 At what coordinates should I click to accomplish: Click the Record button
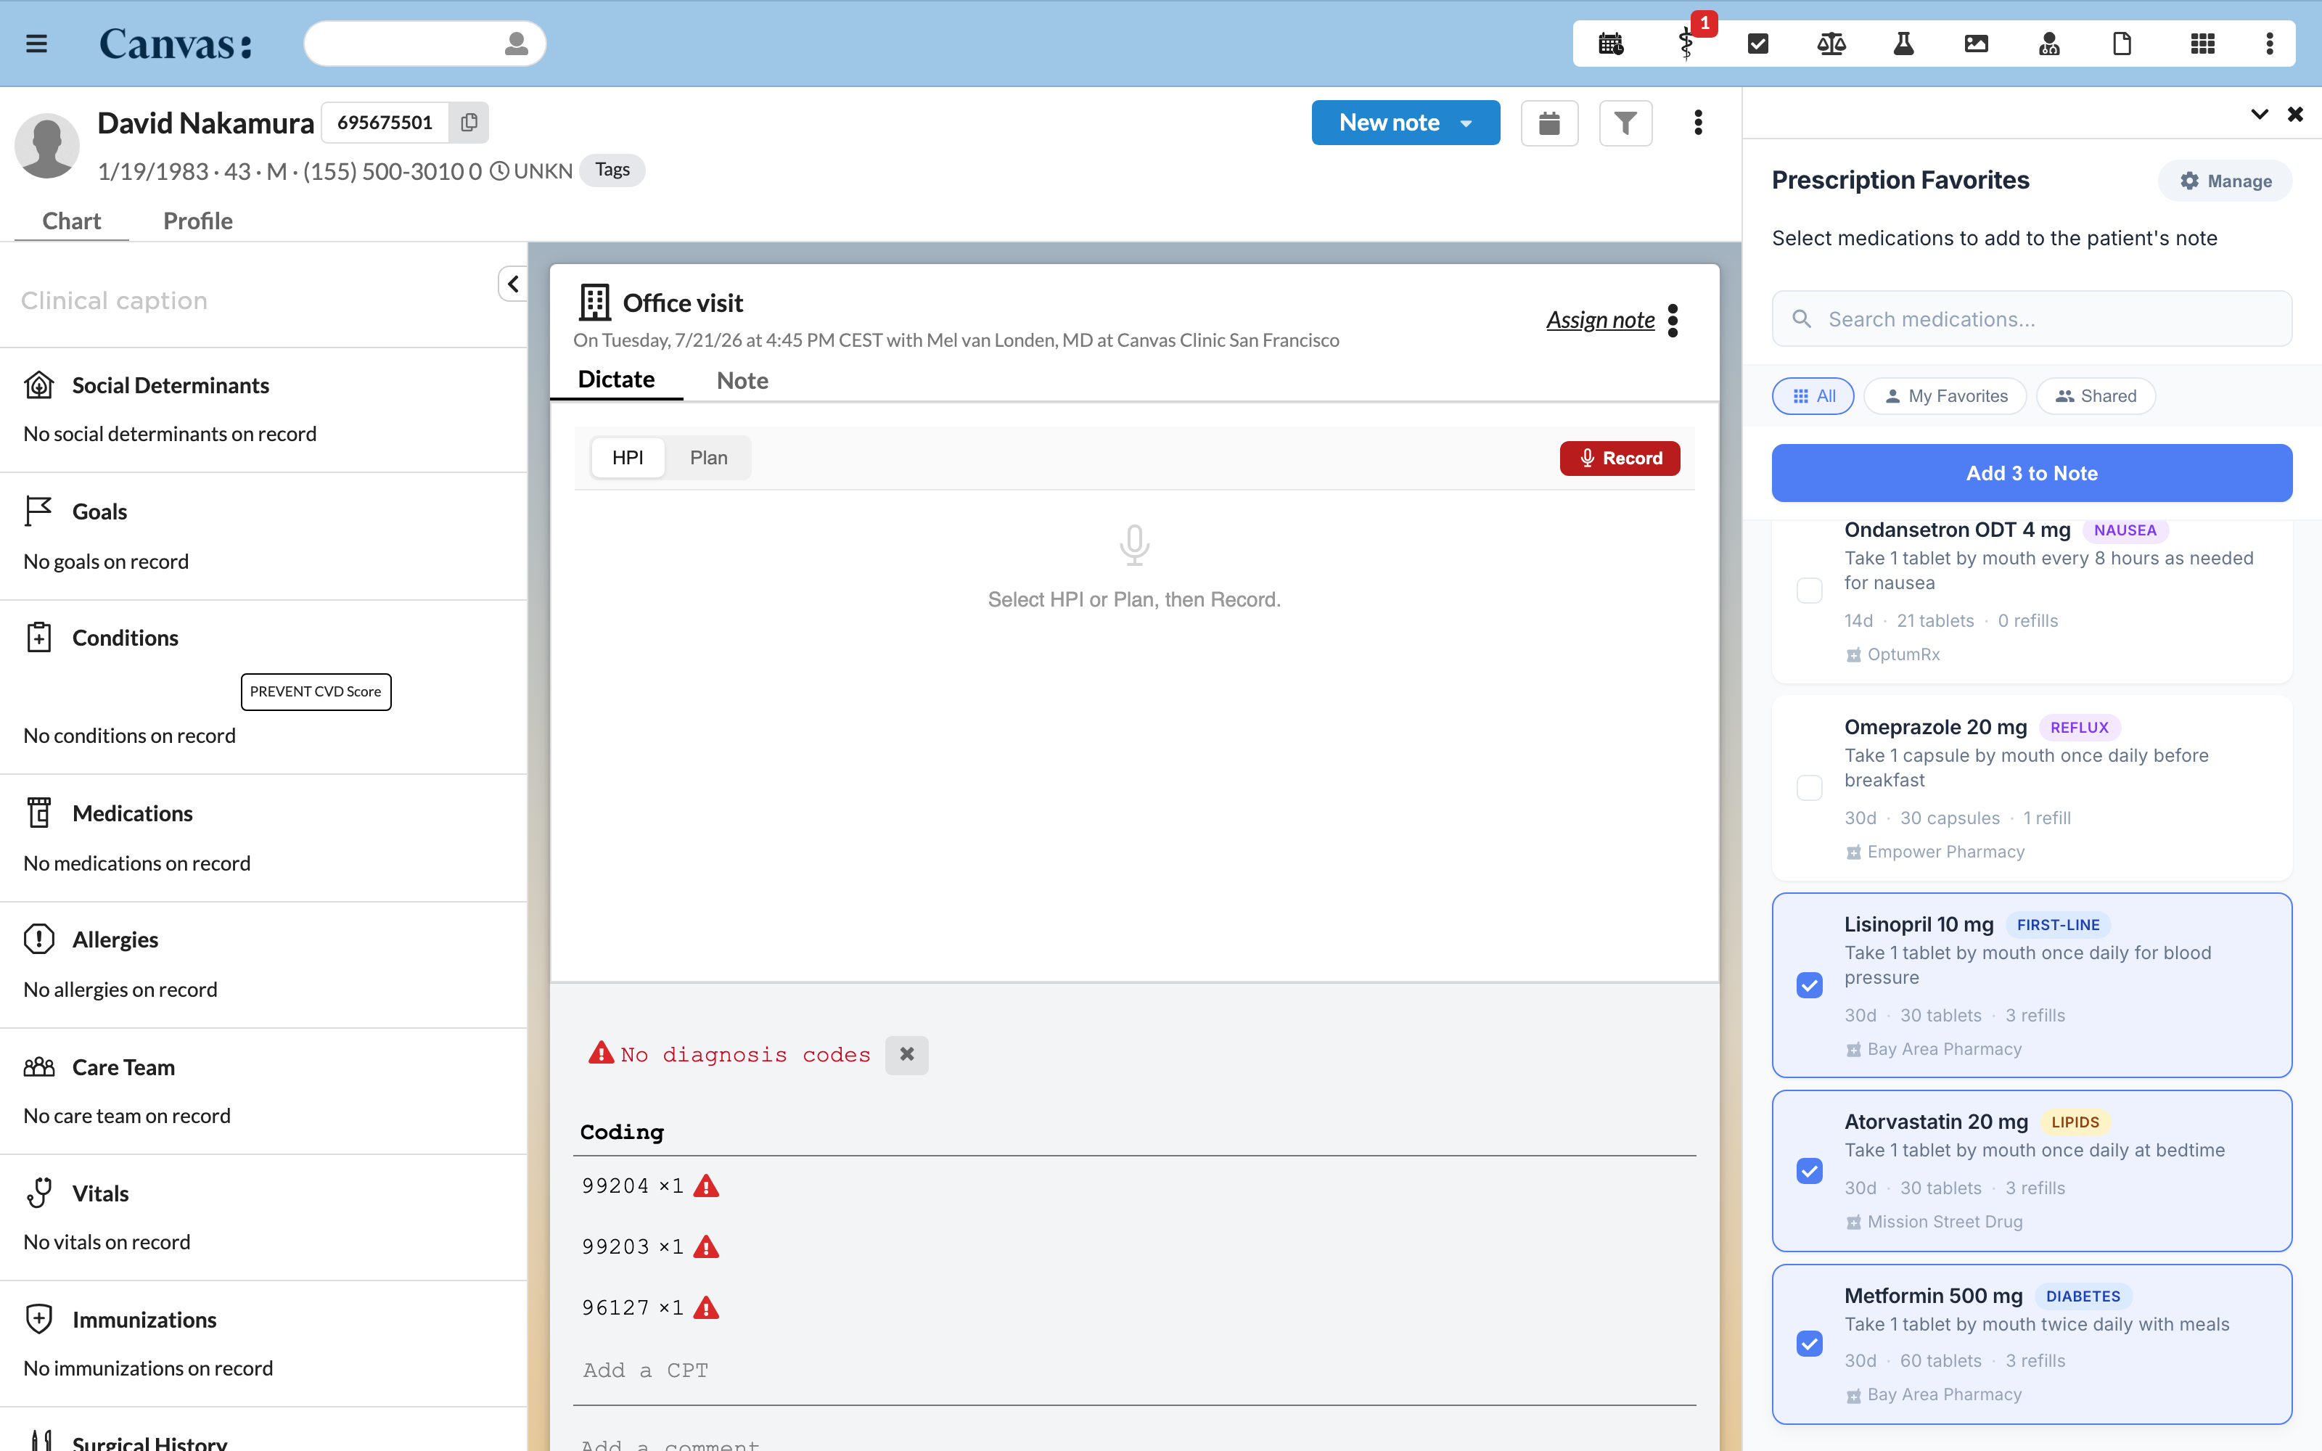pyautogui.click(x=1620, y=459)
